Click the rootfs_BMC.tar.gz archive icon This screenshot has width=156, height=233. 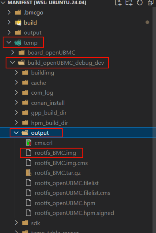tap(28, 173)
